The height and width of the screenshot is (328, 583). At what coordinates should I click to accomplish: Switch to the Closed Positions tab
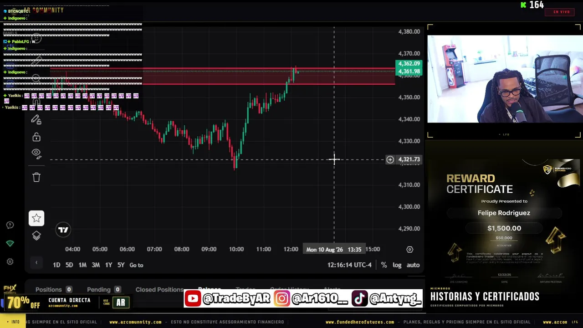point(159,289)
